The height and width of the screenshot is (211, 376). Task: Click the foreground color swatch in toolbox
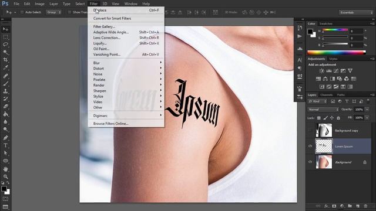click(x=4, y=189)
